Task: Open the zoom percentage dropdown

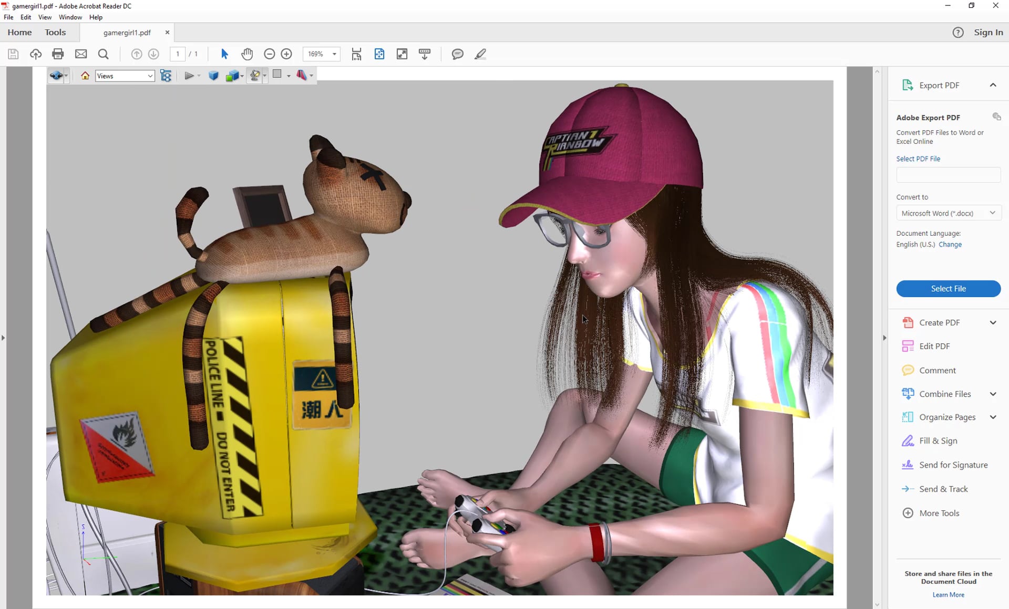Action: [x=333, y=54]
